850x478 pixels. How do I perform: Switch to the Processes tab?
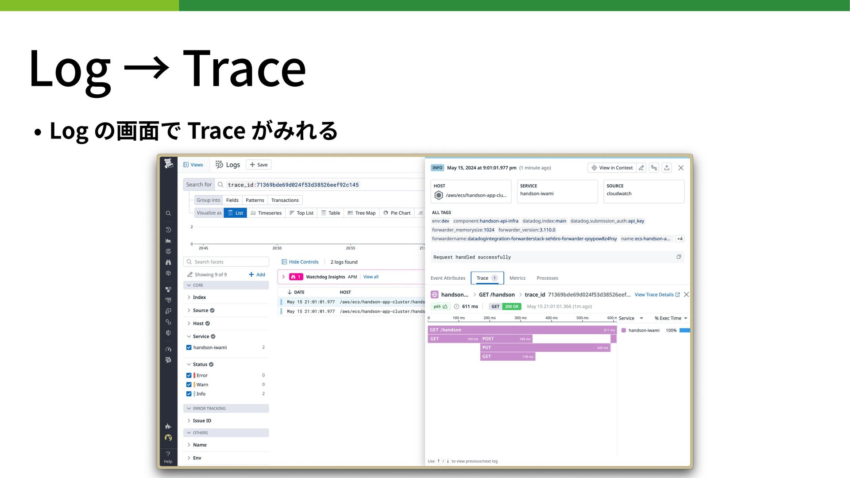pos(547,278)
